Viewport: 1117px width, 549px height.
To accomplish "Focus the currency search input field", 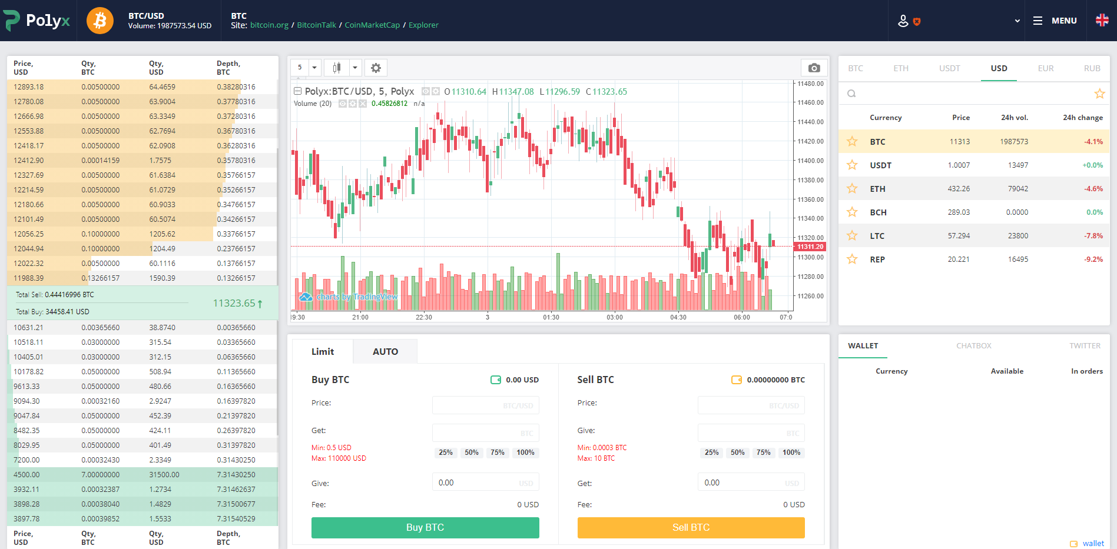I will tap(974, 94).
